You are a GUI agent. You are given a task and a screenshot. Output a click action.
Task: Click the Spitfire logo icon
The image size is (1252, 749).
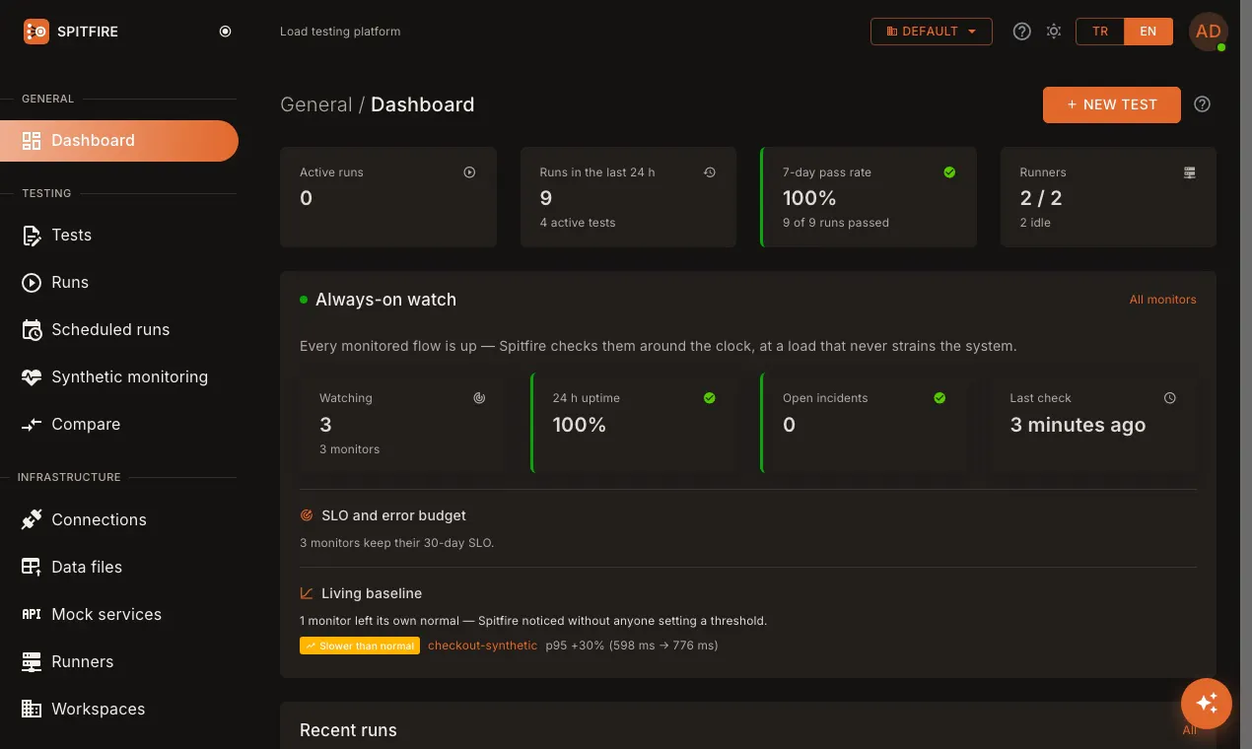pyautogui.click(x=35, y=32)
